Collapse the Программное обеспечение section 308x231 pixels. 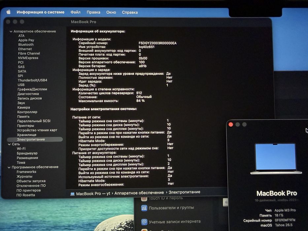[x=9, y=167]
